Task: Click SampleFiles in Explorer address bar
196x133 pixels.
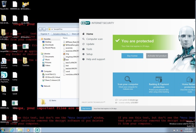Action: 58,29
